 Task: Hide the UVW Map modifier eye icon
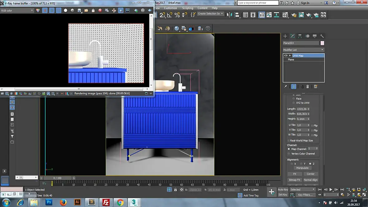[286, 55]
